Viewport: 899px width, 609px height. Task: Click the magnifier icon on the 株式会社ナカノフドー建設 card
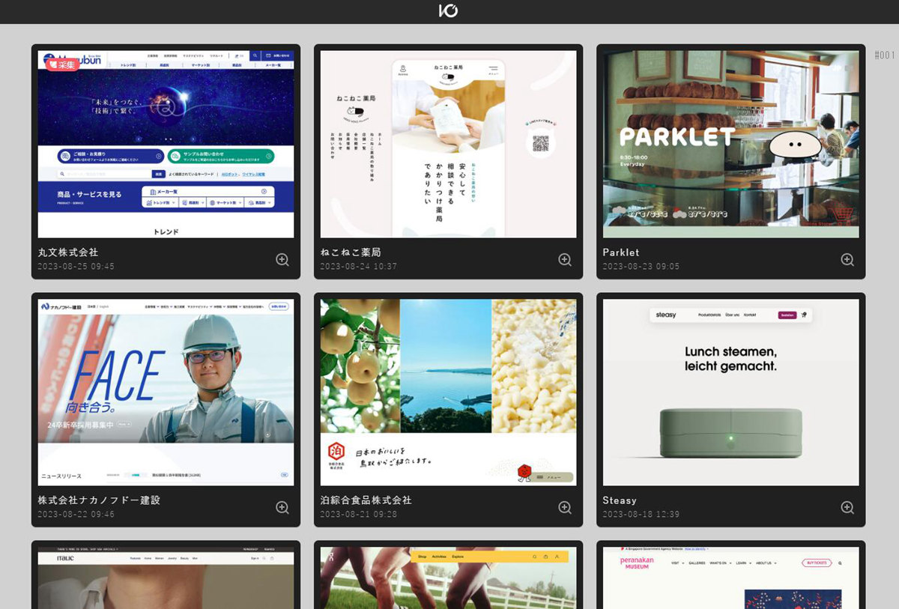click(x=282, y=508)
